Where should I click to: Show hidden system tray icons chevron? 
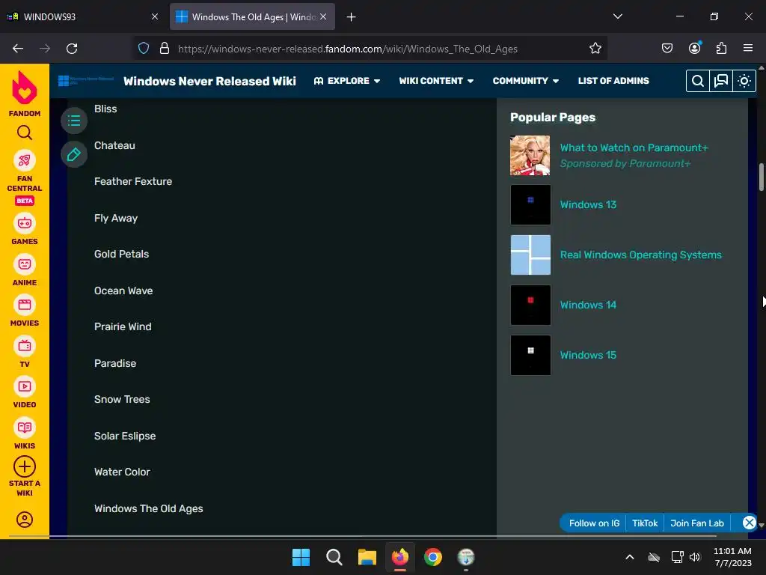(630, 557)
